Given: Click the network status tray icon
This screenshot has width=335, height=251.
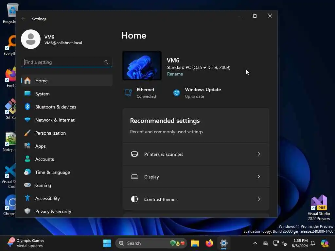Looking at the screenshot, I should 276,243.
